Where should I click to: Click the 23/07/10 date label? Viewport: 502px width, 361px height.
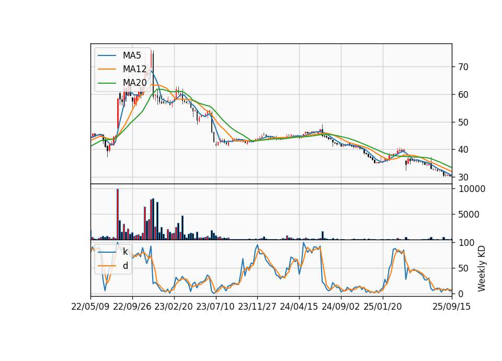[215, 307]
